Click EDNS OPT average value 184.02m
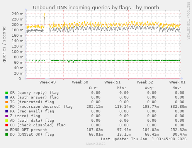Viewport: 192px width, 148px height. [x=151, y=130]
